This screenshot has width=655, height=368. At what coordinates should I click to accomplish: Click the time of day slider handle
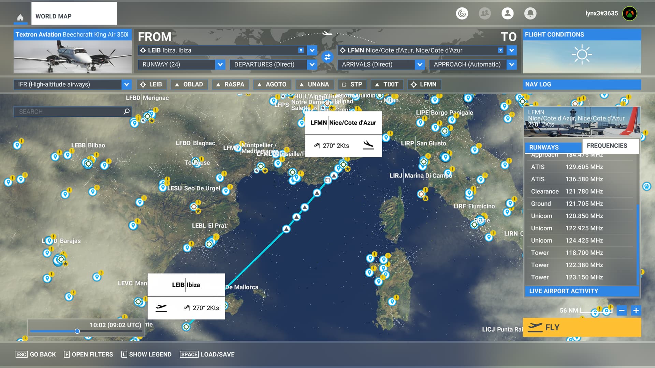(77, 331)
